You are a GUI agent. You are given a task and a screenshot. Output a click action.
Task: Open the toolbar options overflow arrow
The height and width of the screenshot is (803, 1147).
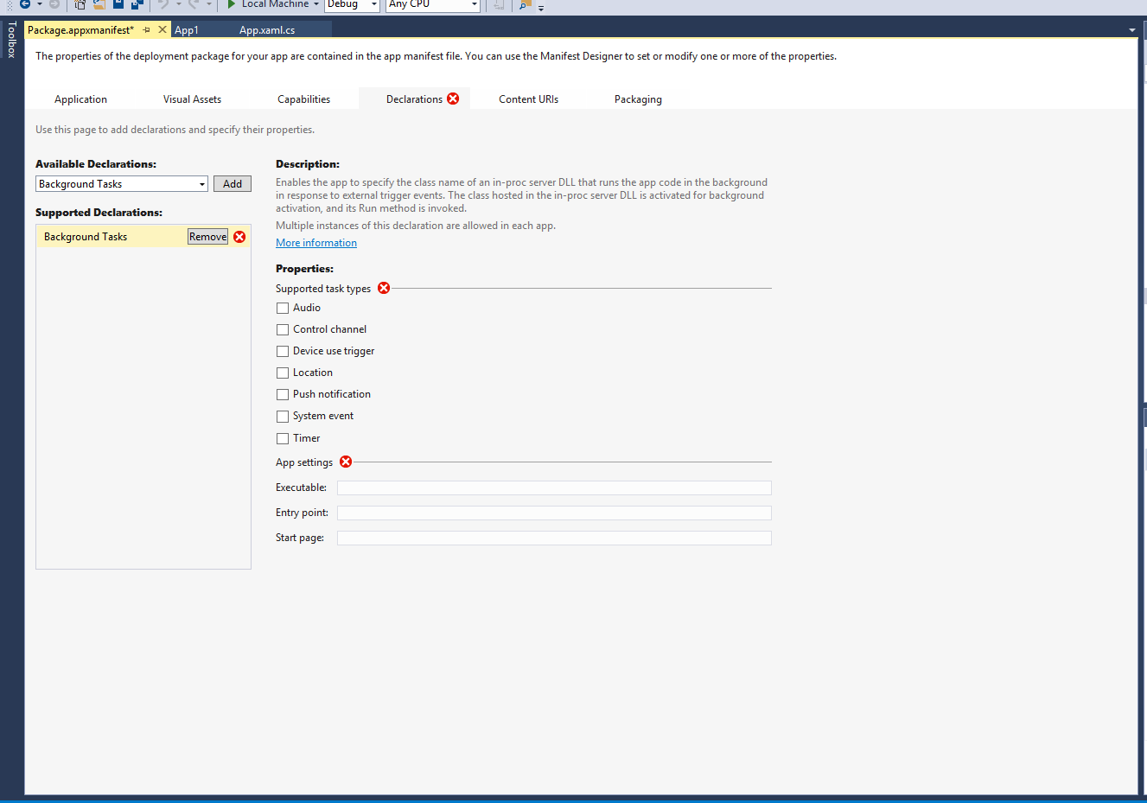click(541, 7)
